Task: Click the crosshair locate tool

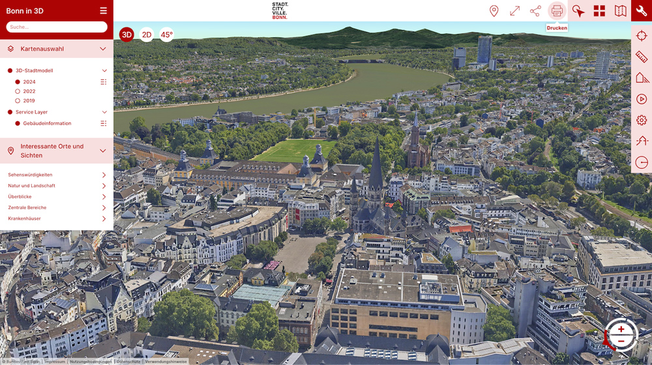Action: click(x=642, y=36)
